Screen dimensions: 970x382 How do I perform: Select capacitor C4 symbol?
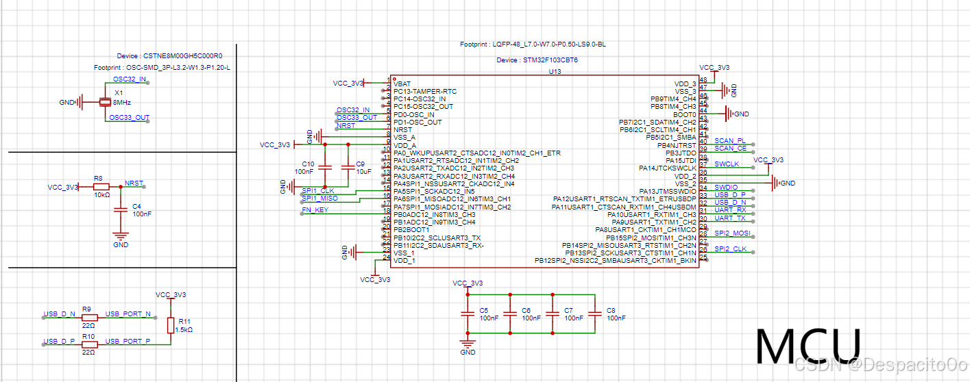pyautogui.click(x=121, y=212)
